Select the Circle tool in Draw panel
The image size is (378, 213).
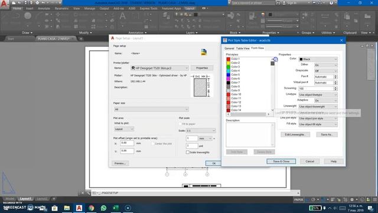(28, 16)
